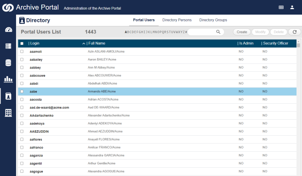This screenshot has height=176, width=302.
Task: Check the box for aacosta
Action: tap(22, 99)
